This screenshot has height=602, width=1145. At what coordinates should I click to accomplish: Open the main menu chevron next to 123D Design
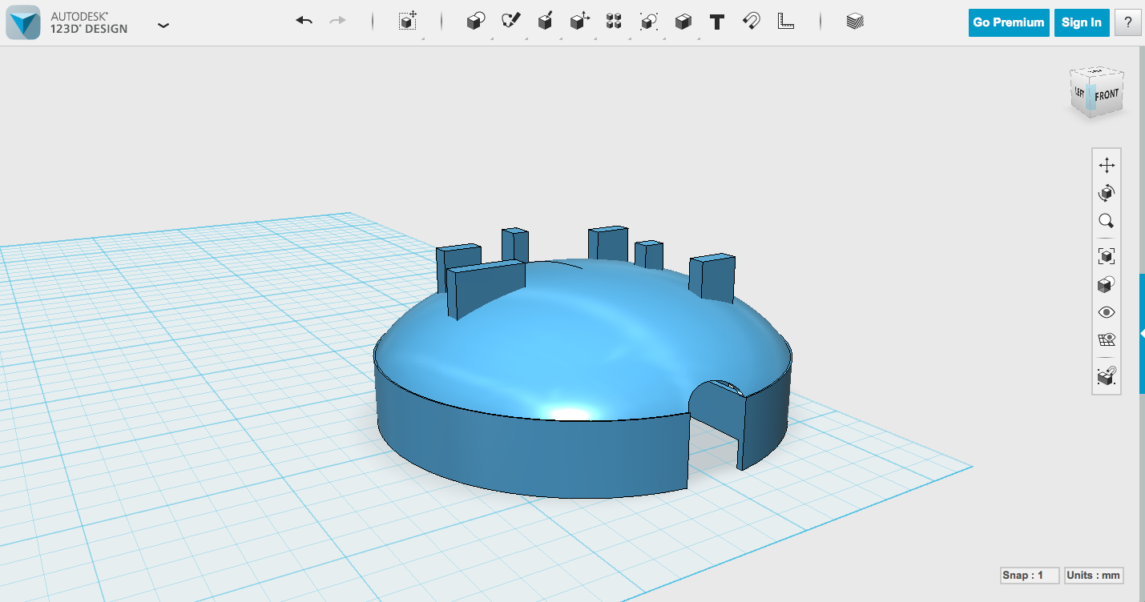(x=163, y=26)
